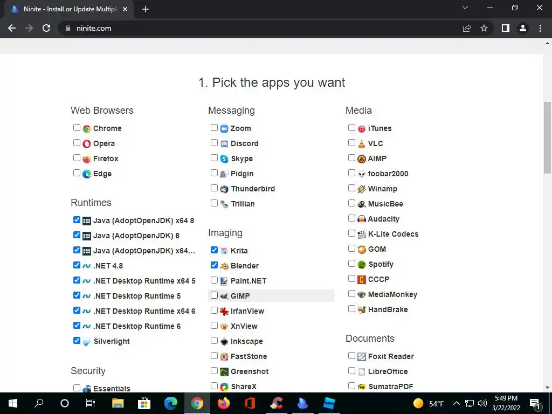Click the Thunderbird app icon
The image size is (552, 414).
224,189
